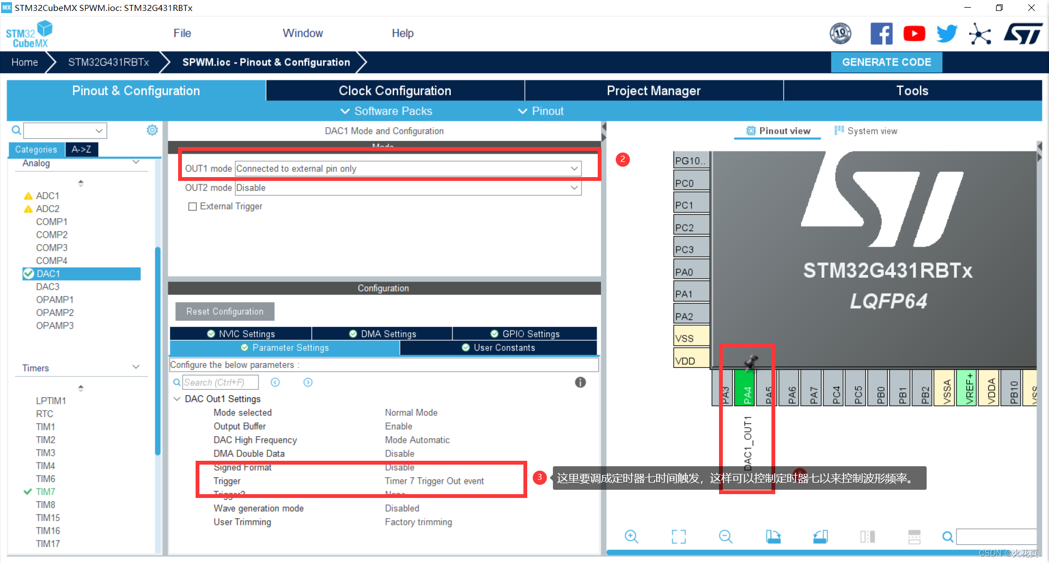Rotate the chip view counterclockwise
Viewport: 1049px width, 563px height.
pos(821,537)
